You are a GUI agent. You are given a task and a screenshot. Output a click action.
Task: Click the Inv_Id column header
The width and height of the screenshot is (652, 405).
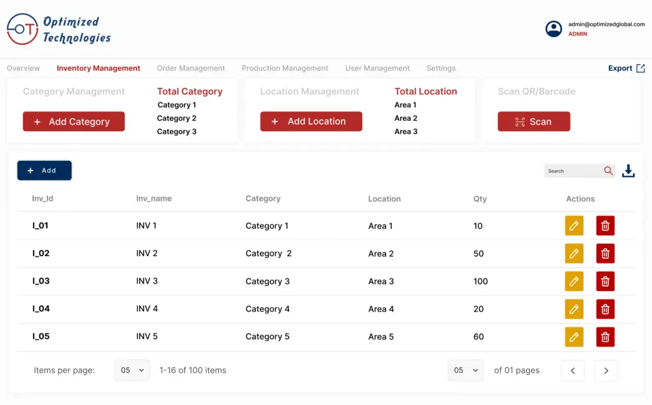pos(42,199)
